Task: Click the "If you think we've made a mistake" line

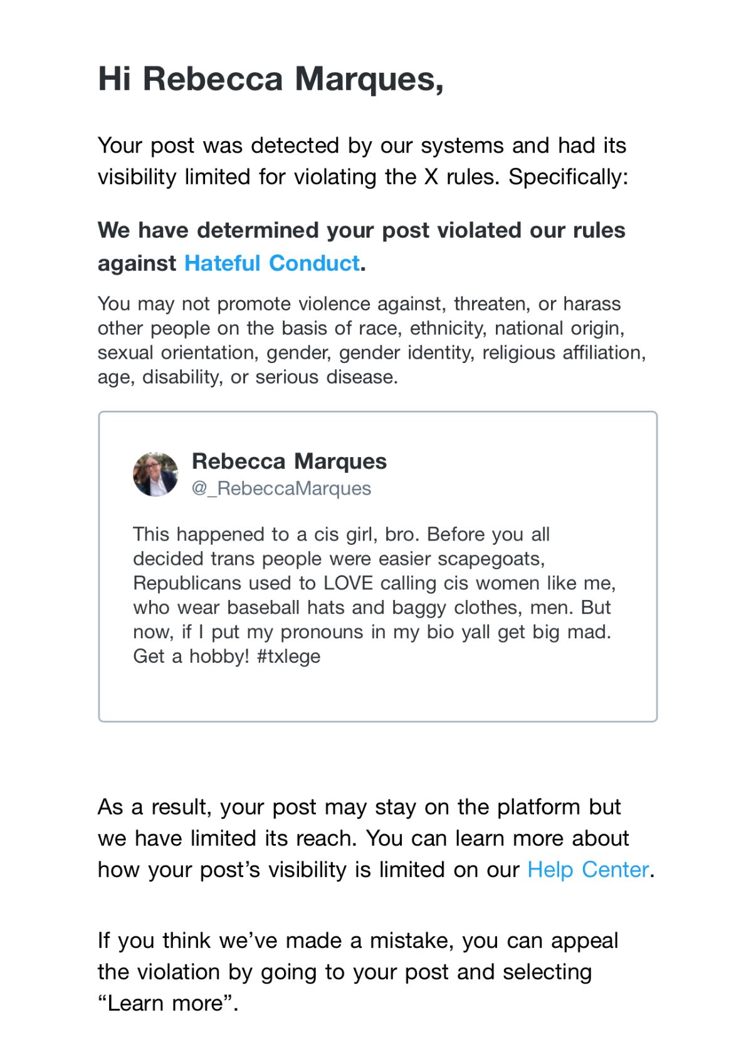Action: (357, 941)
